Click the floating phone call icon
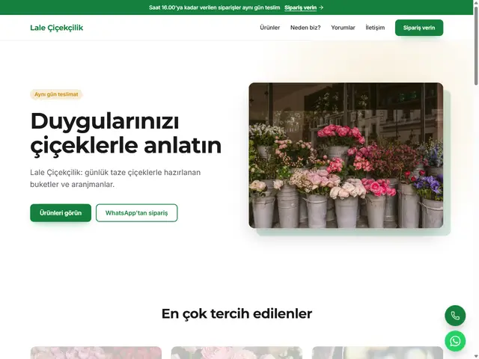This screenshot has width=479, height=359. point(455,316)
